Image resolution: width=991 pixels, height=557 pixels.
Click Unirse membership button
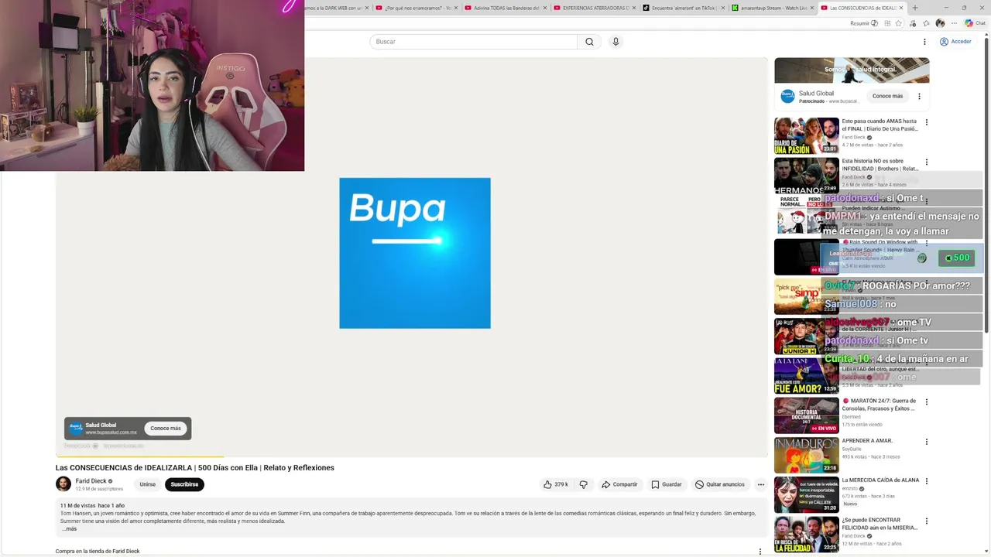tap(147, 484)
